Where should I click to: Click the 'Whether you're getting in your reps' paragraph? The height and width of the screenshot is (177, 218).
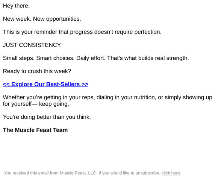(x=107, y=101)
